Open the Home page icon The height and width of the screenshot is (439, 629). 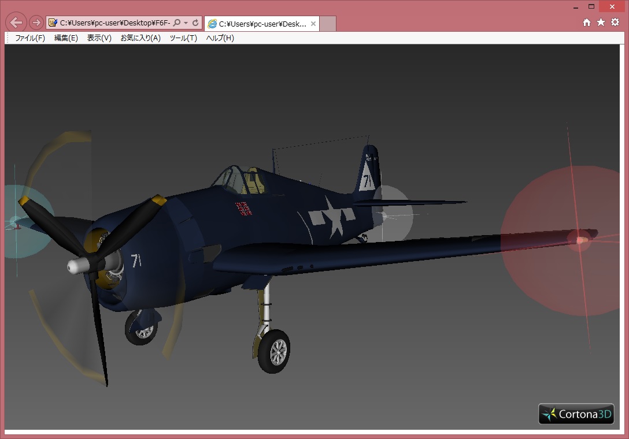tap(587, 23)
